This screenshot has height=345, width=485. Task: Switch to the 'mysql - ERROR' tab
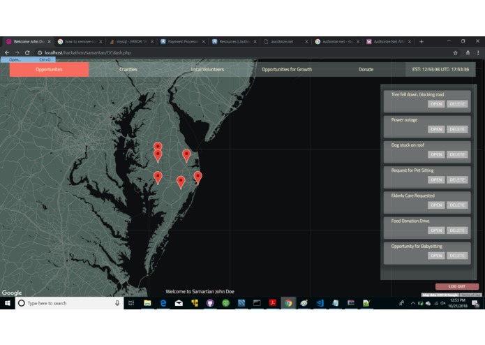pos(130,41)
